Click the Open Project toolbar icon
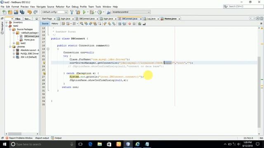This screenshot has height=148, width=264. [16, 12]
